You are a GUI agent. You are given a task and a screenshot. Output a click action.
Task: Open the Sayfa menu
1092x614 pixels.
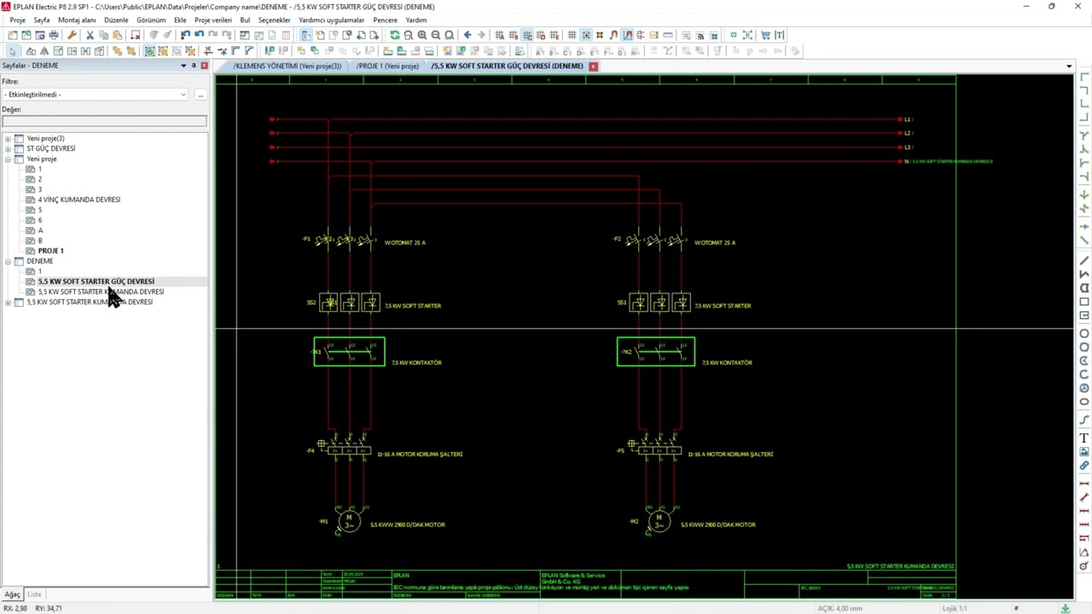(x=41, y=20)
